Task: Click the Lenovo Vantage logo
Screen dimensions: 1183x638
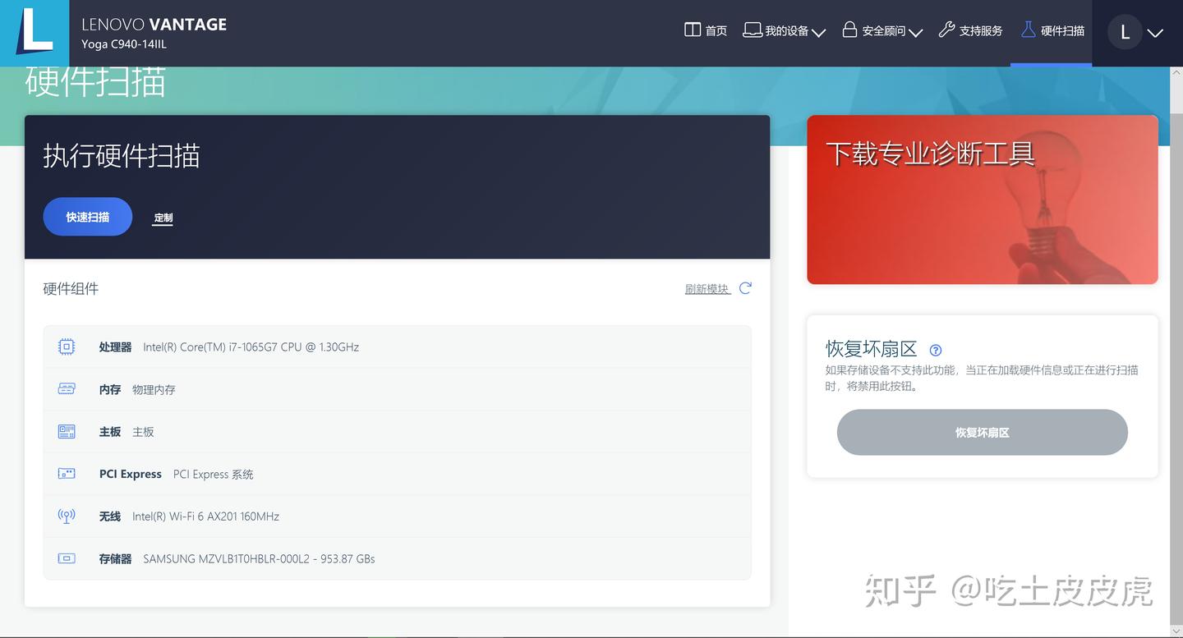Action: coord(33,33)
